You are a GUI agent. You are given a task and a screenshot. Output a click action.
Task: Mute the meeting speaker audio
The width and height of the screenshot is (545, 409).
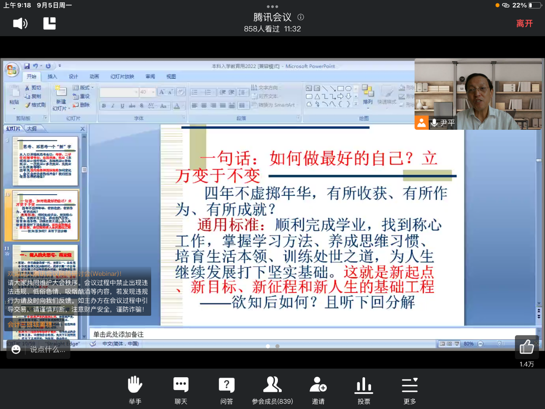tap(20, 23)
